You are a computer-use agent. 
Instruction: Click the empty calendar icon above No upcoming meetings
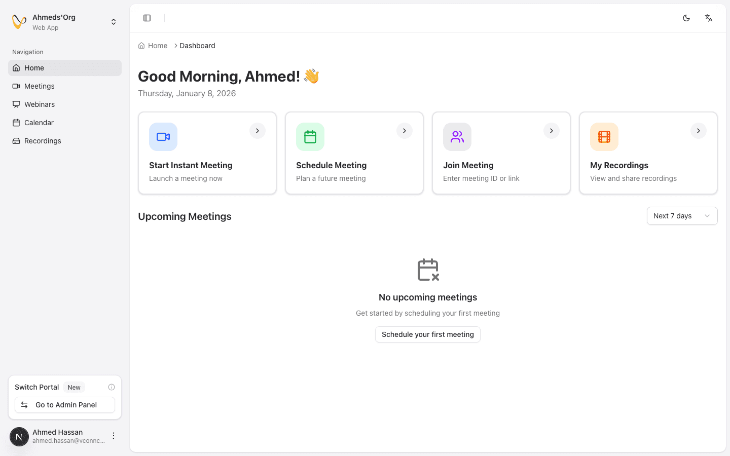428,270
